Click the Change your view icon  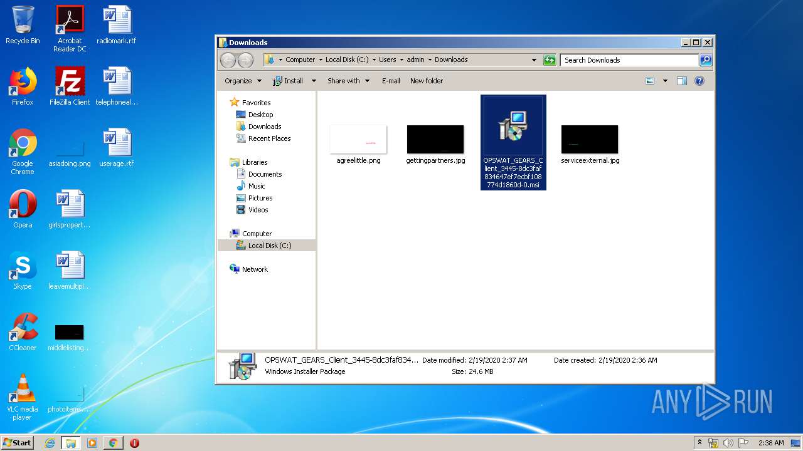coord(650,81)
